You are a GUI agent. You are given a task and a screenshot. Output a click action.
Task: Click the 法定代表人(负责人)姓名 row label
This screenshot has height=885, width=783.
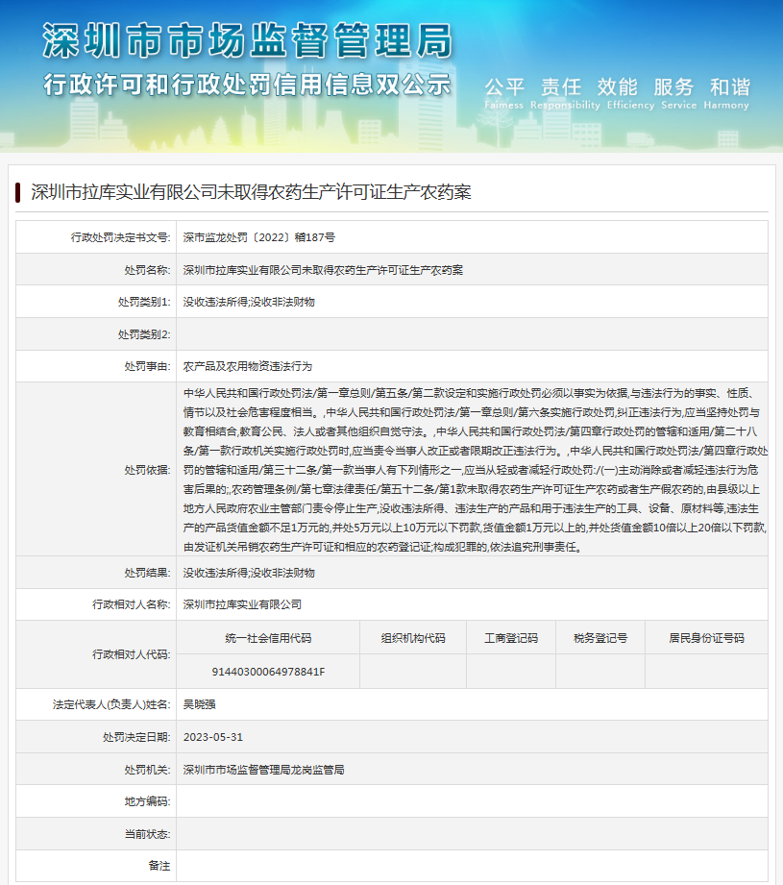coord(111,704)
